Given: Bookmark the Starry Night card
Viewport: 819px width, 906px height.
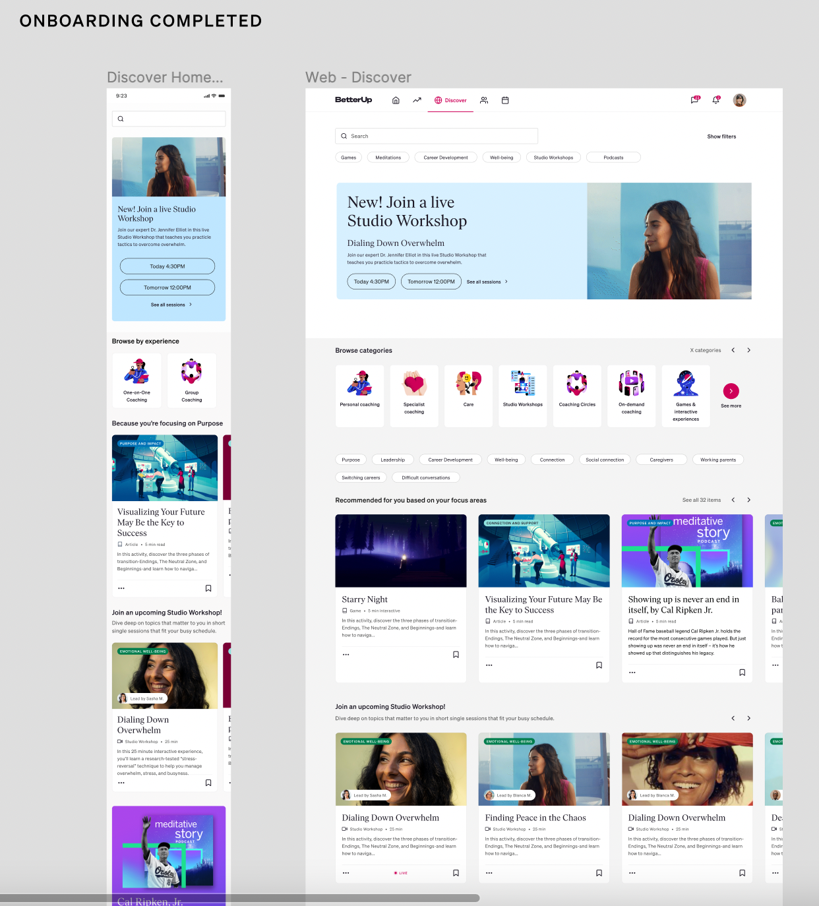Looking at the screenshot, I should coord(456,655).
